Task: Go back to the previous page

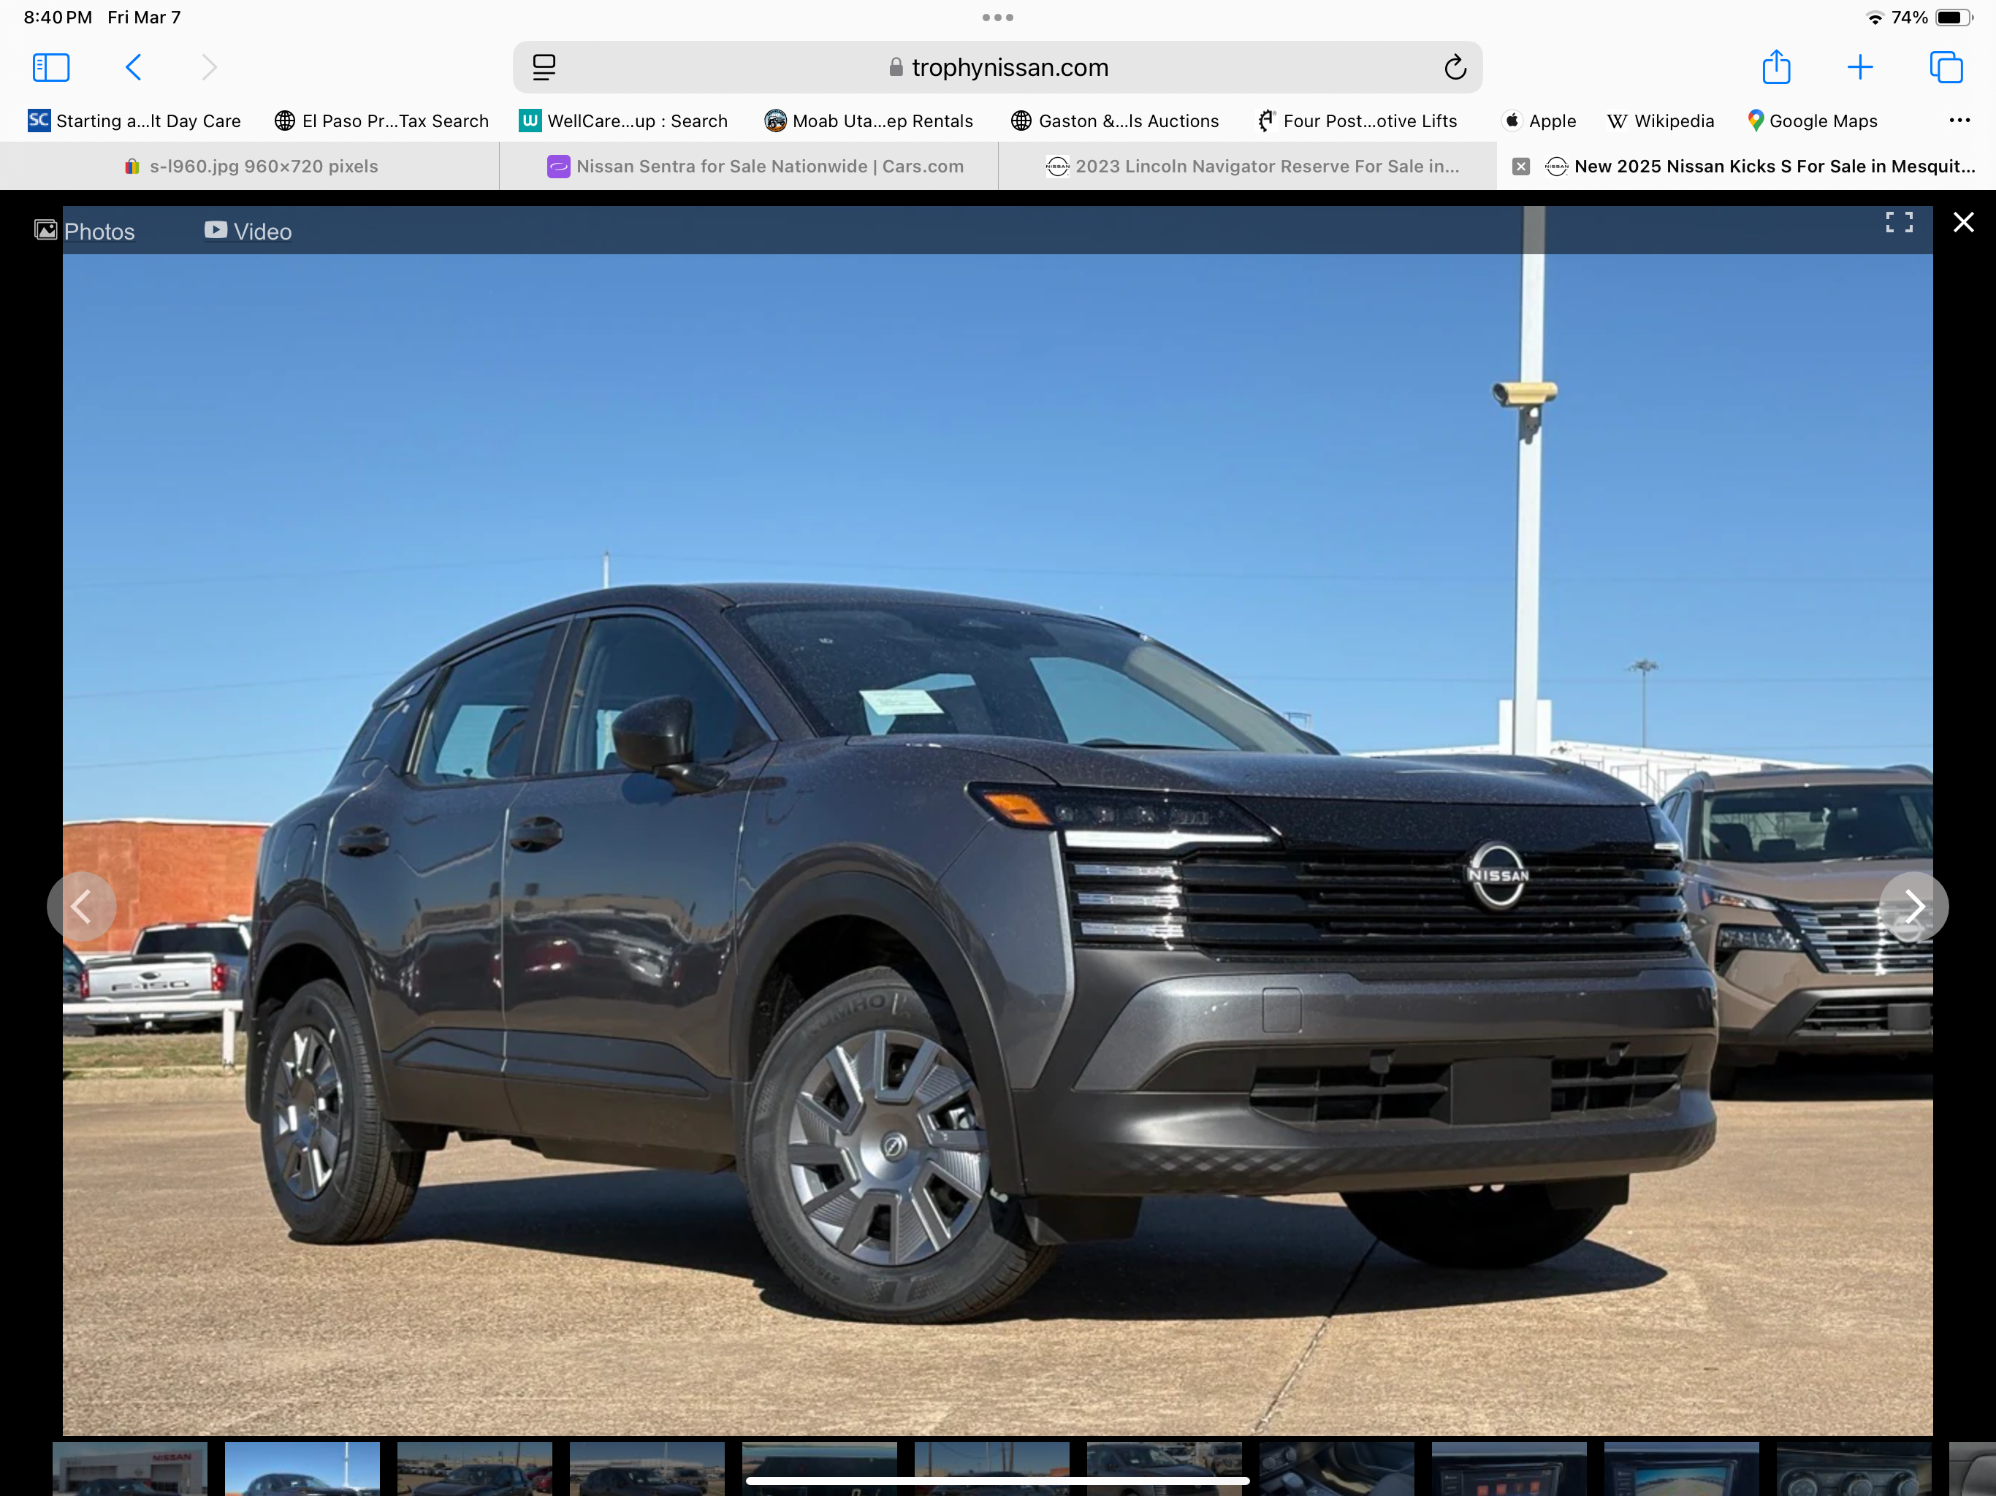Action: click(x=134, y=68)
